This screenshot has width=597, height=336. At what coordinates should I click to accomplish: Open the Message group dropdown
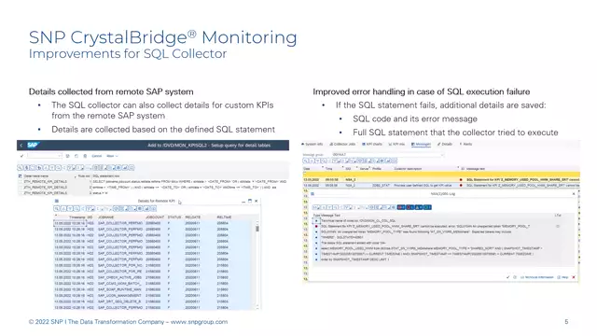442,155
